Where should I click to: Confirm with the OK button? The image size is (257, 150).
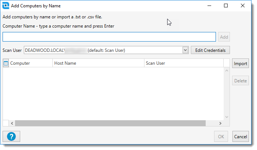coord(221,136)
